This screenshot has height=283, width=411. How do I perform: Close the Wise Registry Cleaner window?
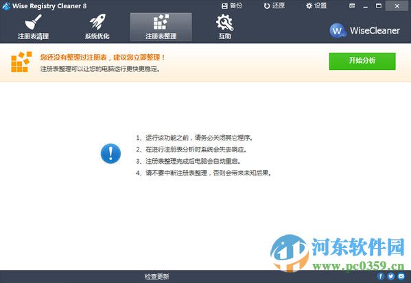click(x=397, y=5)
